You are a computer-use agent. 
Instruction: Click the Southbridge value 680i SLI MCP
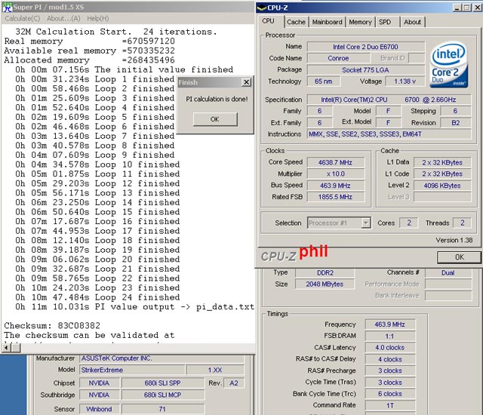(x=163, y=395)
